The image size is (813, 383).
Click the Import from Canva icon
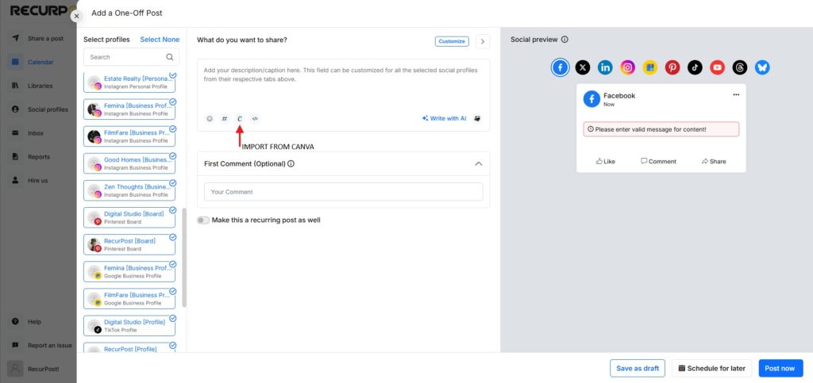tap(240, 118)
